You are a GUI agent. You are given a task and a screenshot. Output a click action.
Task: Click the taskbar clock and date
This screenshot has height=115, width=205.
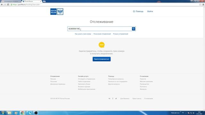pos(199,113)
